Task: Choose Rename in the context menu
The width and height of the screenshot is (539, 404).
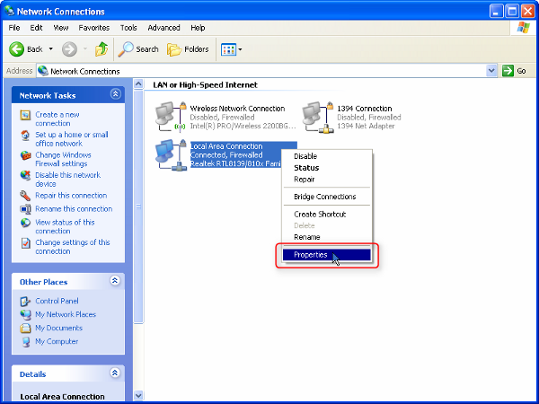Action: click(x=327, y=237)
